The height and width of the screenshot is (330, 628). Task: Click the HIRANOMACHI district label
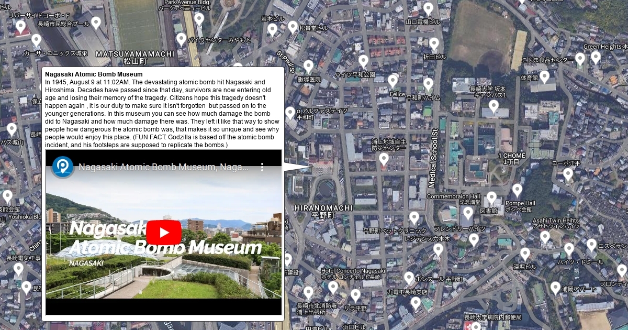click(323, 208)
